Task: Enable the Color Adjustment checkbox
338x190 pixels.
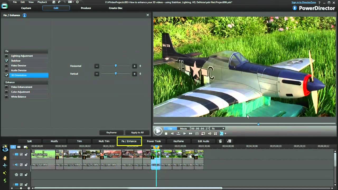Action: 7,92
